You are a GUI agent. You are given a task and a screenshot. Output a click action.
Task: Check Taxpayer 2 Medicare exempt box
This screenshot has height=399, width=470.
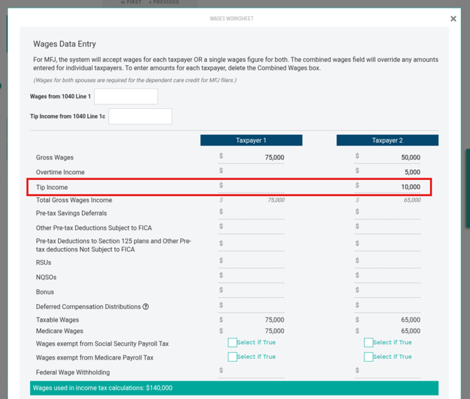(368, 357)
